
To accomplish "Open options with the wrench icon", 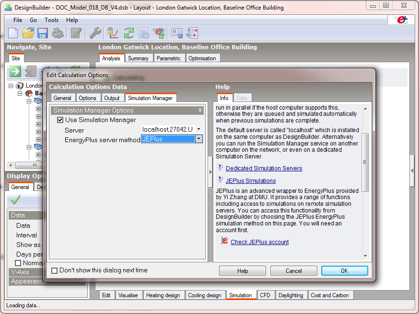I will (95, 33).
